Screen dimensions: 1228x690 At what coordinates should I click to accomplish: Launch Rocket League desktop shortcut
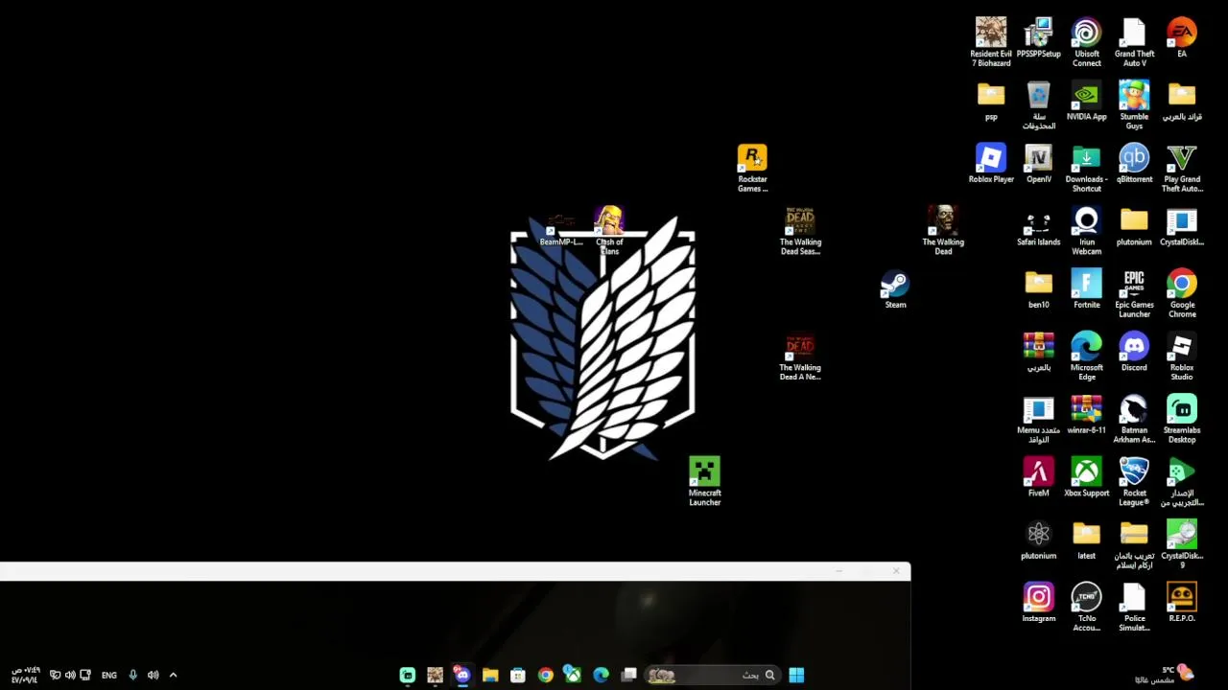[1134, 481]
